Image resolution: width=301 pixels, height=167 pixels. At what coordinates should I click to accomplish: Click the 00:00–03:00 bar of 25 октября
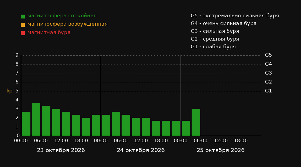[186, 128]
